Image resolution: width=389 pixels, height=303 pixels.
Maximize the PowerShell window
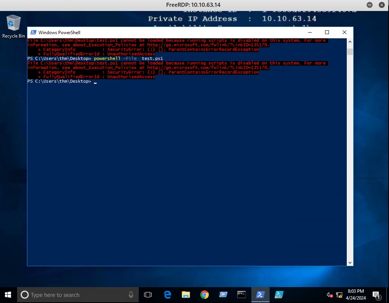(x=327, y=33)
